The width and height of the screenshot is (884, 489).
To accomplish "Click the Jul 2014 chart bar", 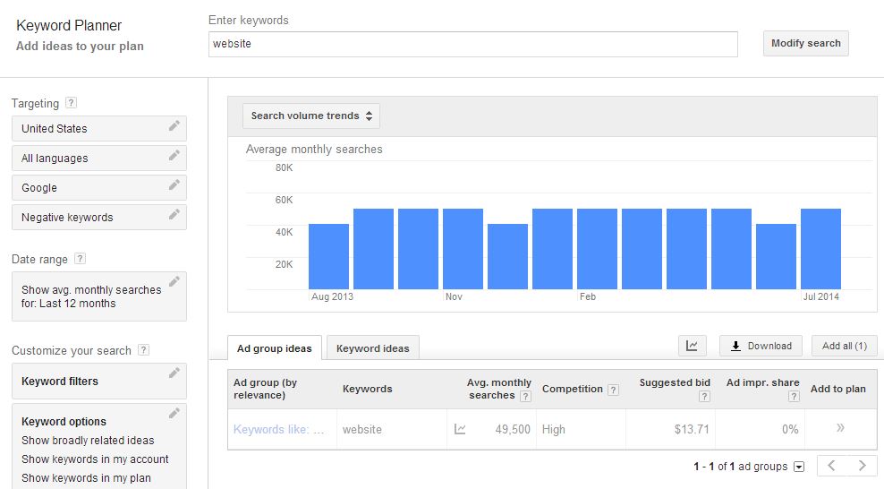I will tap(820, 249).
